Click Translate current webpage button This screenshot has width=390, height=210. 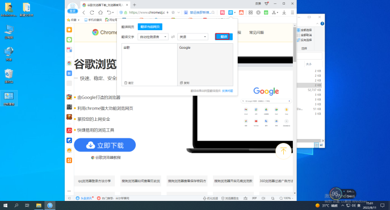tap(150, 27)
